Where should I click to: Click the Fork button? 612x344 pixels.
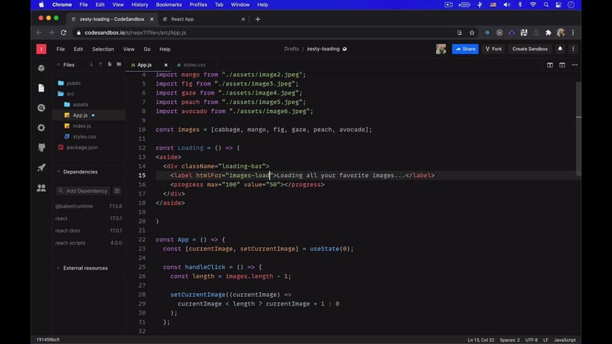click(493, 49)
